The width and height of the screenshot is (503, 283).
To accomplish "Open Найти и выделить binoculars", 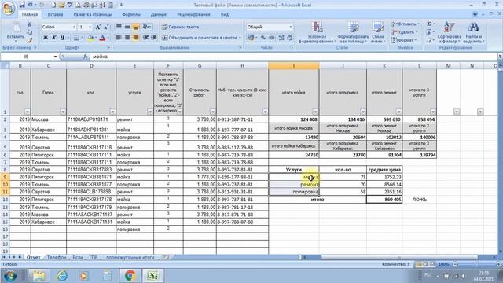I will point(473,32).
